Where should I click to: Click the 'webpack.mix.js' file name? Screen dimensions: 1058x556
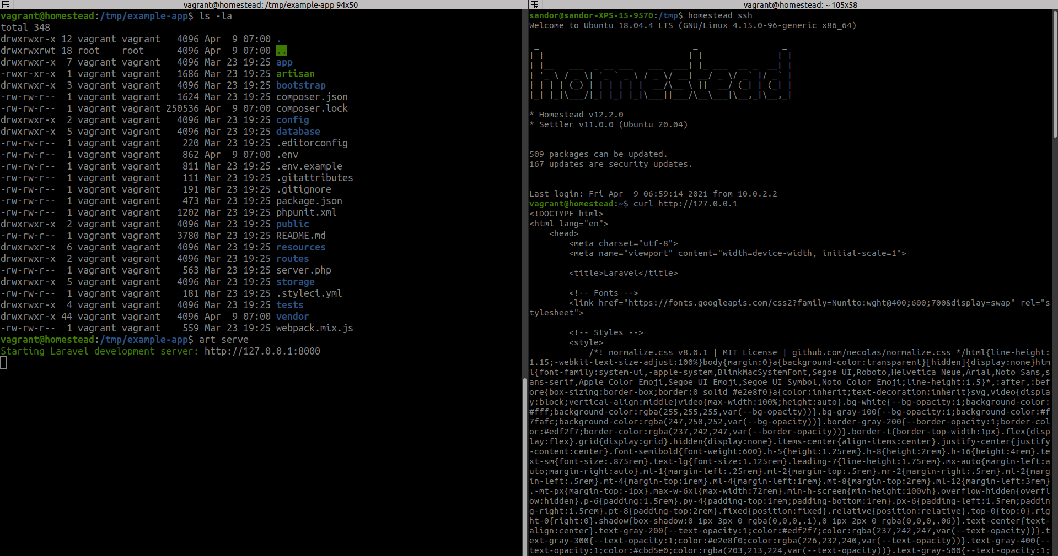coord(315,328)
